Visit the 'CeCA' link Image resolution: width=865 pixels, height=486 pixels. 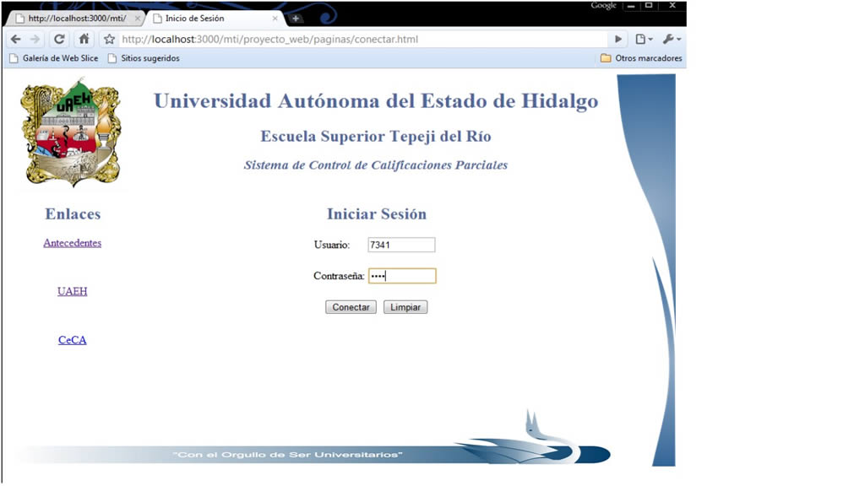[72, 341]
